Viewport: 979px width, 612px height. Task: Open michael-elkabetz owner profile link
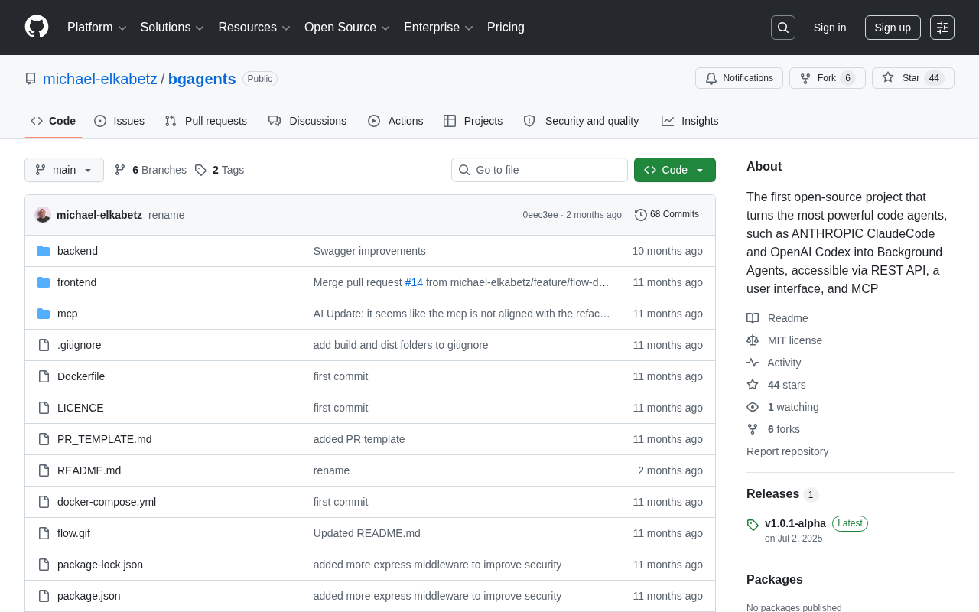pyautogui.click(x=100, y=79)
